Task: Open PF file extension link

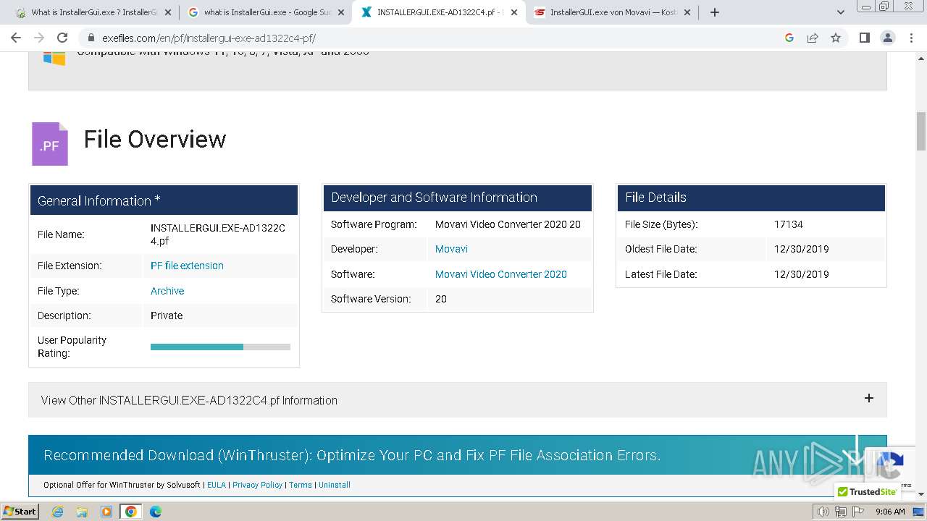Action: (187, 266)
